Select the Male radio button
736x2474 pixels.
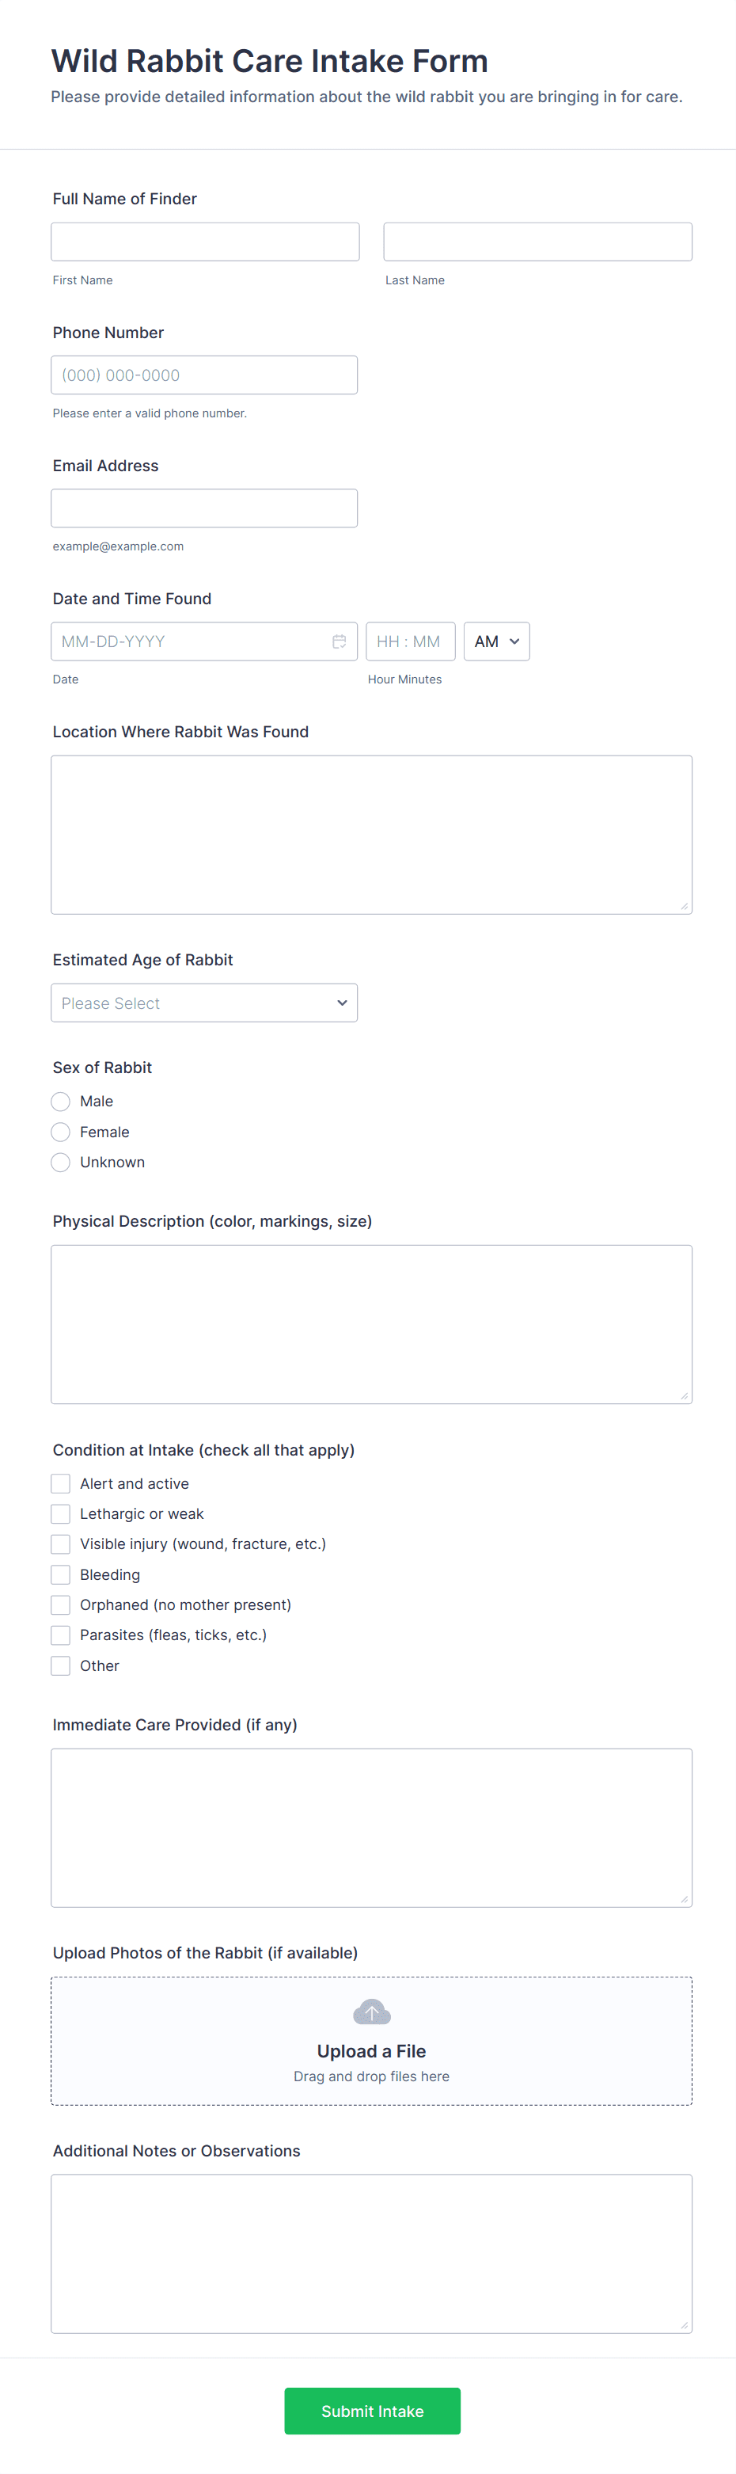point(60,1102)
